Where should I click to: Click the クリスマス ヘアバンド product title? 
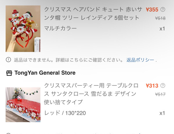pos(93,14)
